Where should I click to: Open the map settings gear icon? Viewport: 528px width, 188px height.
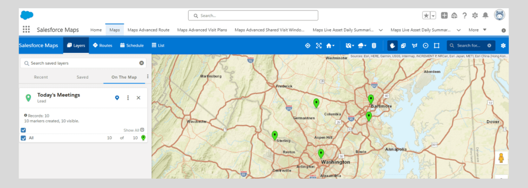[x=503, y=46]
